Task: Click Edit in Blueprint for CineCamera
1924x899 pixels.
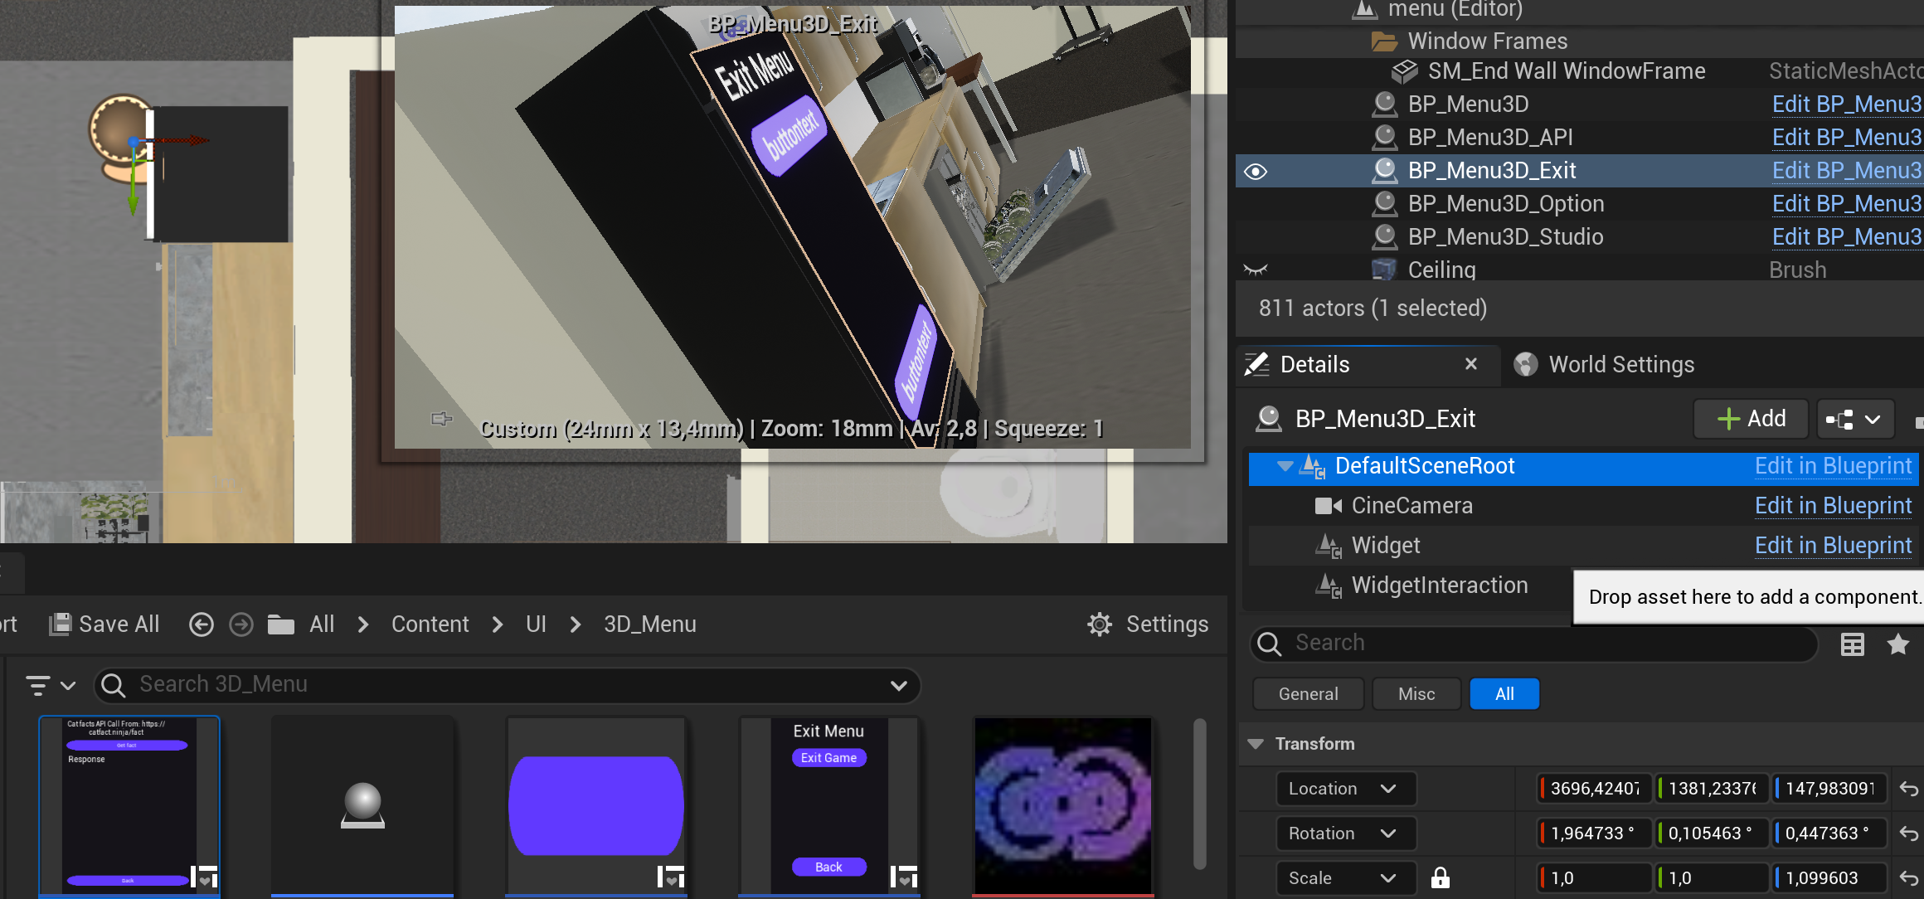Action: pos(1833,506)
